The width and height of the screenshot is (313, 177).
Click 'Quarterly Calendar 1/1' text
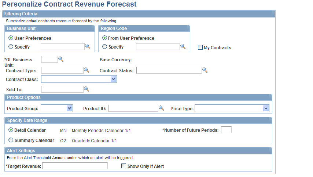click(x=94, y=141)
